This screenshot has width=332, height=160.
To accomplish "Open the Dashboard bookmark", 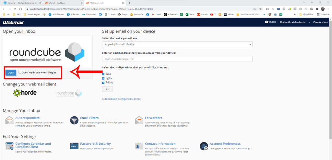I will pos(89,15).
